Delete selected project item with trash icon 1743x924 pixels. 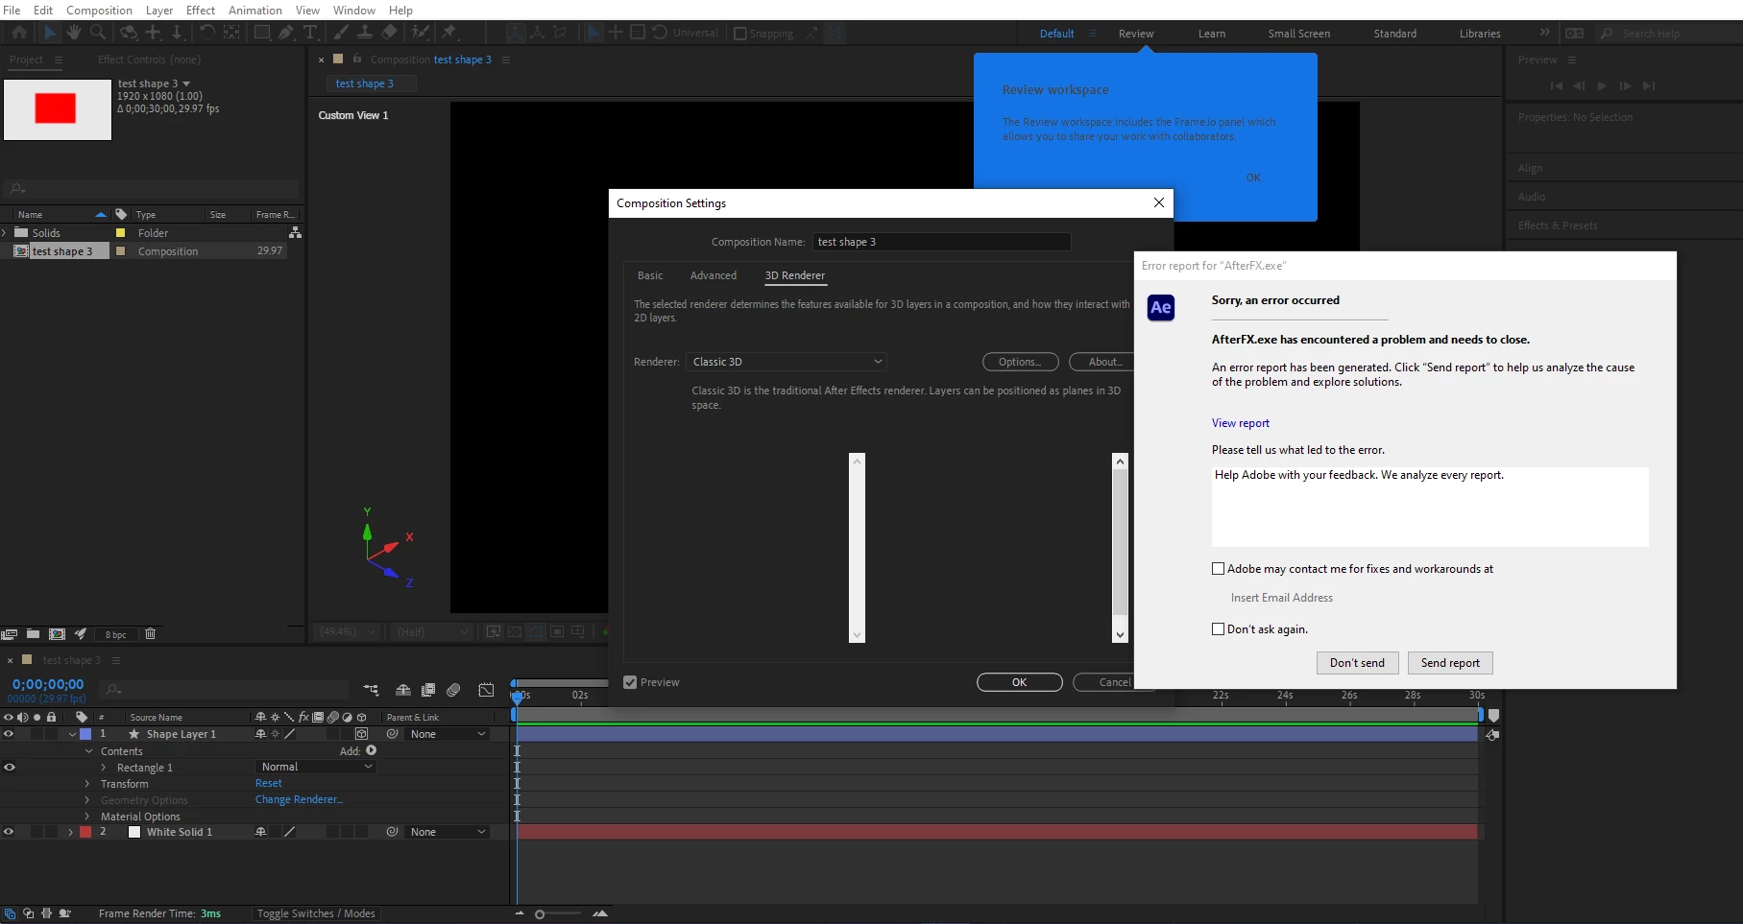150,634
